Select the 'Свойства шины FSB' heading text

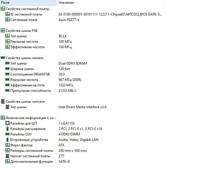click(22, 31)
